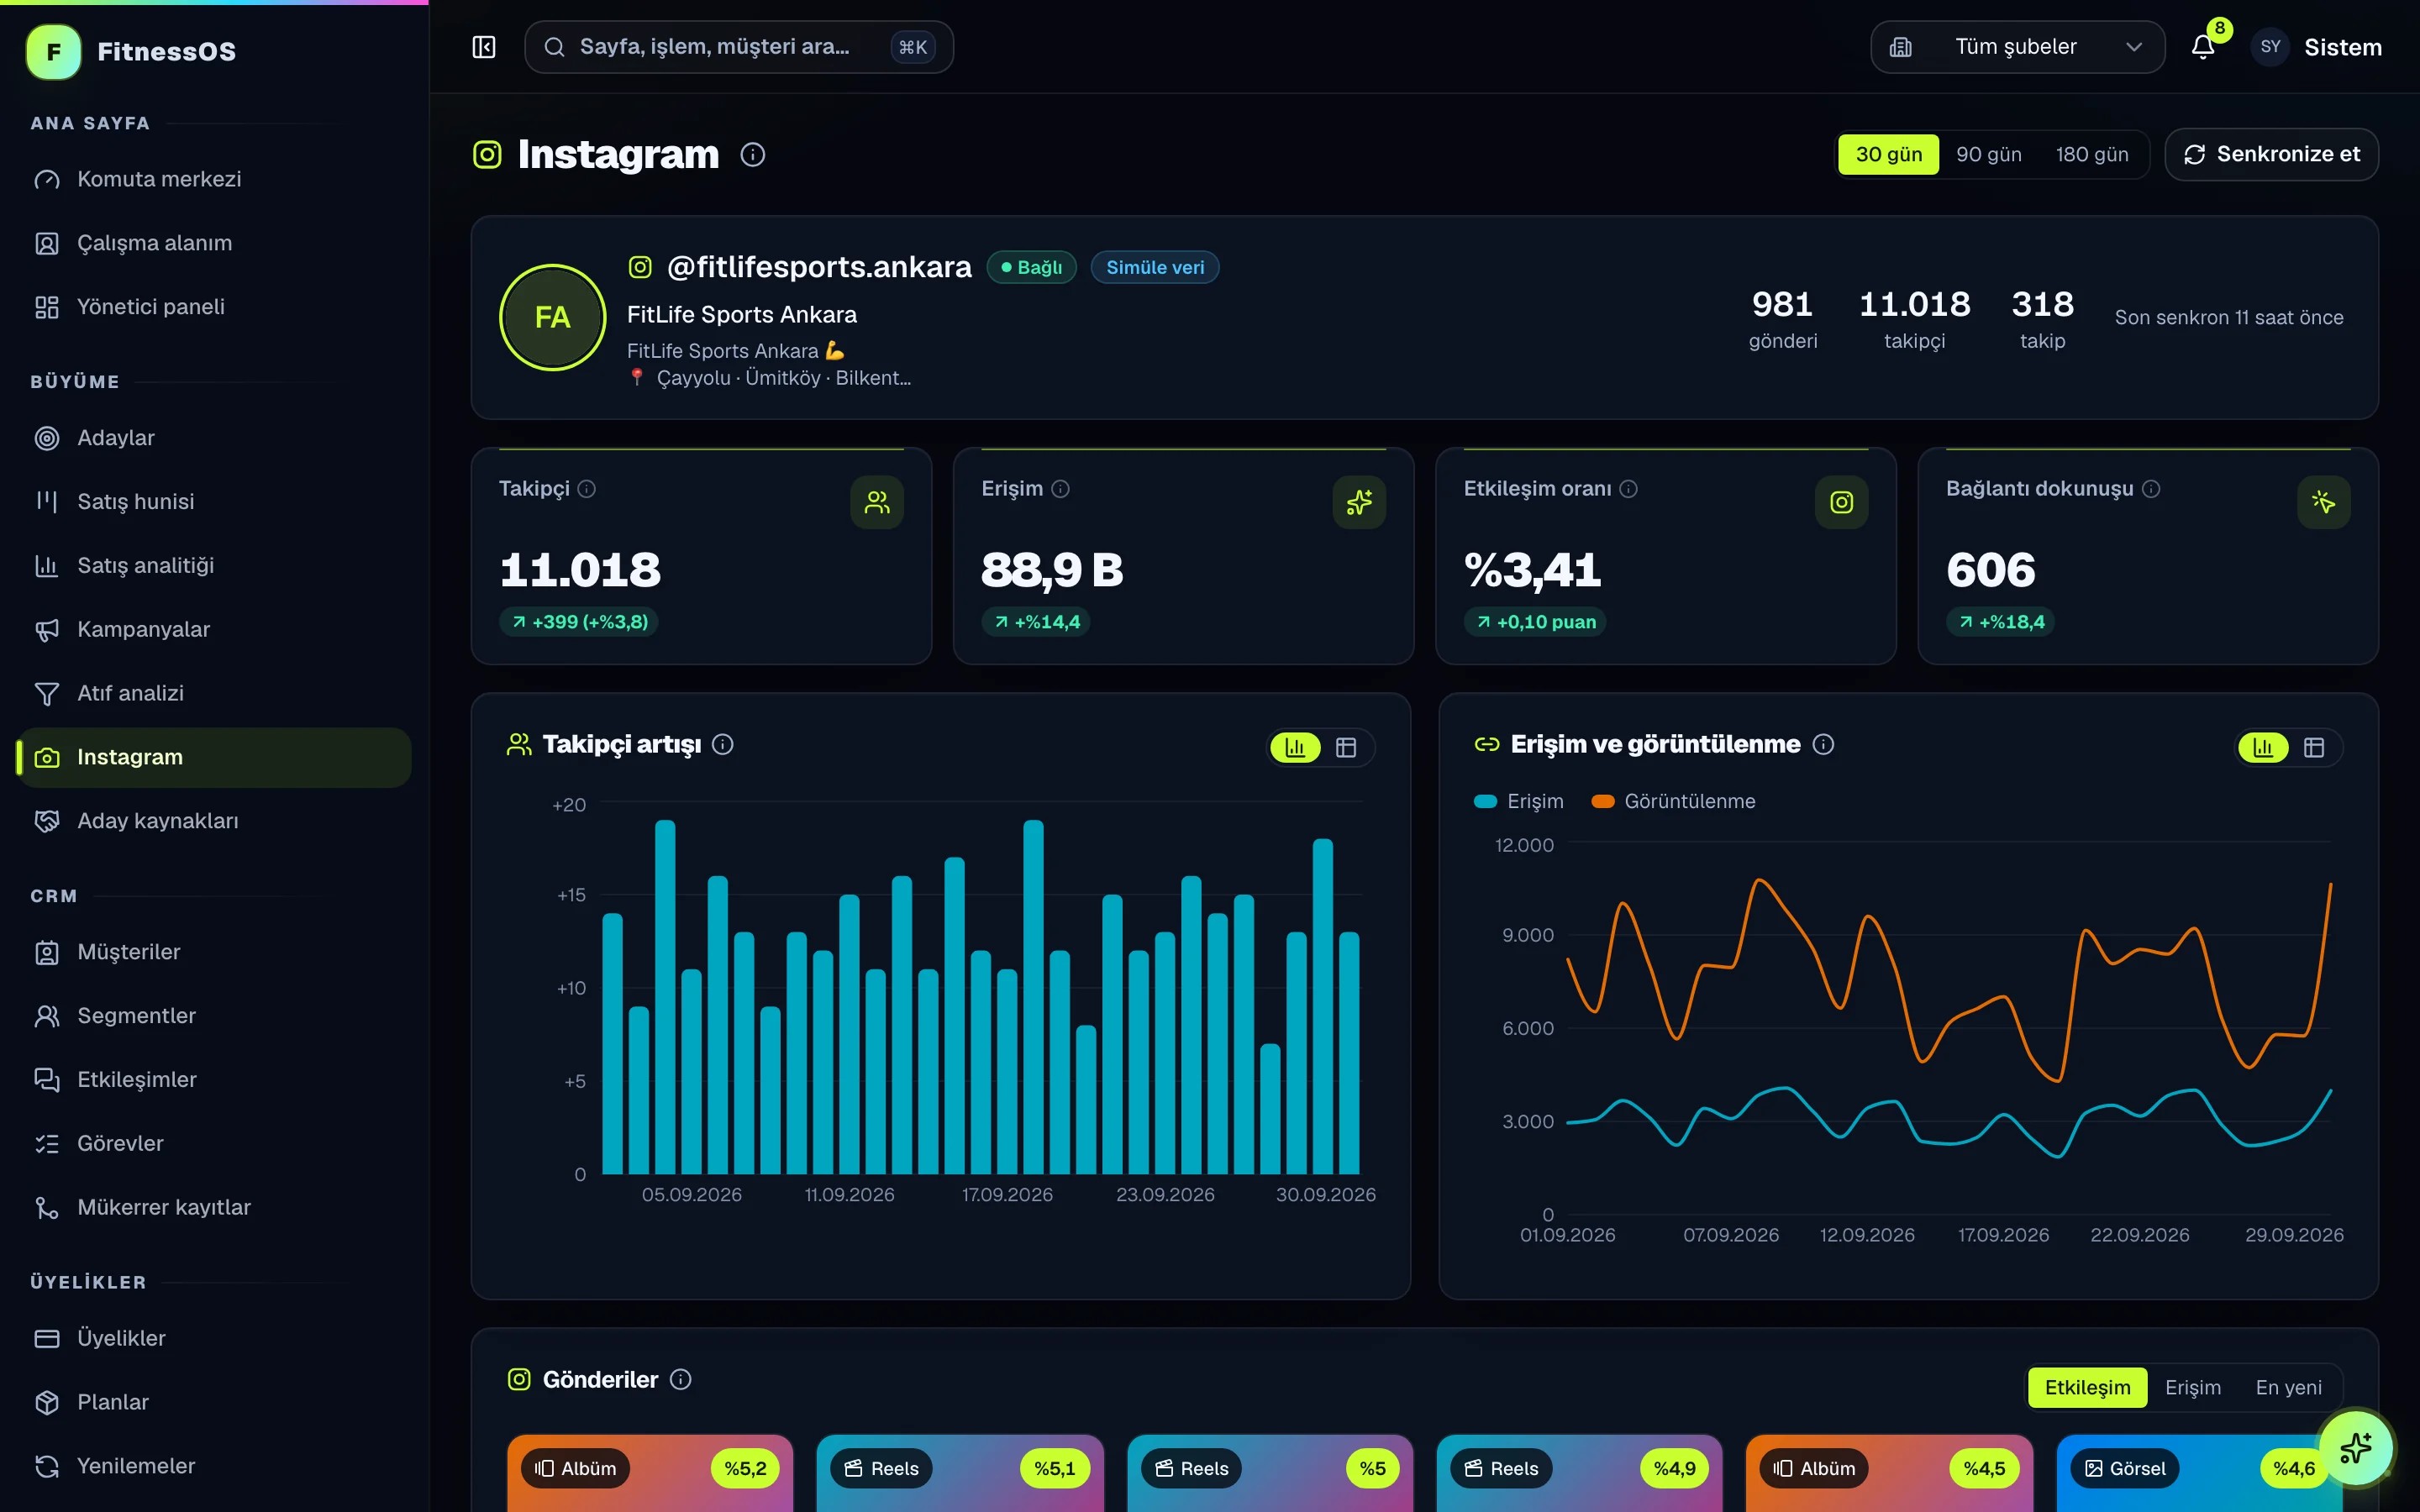Collapse the sidebar with the panel icon

click(x=484, y=47)
